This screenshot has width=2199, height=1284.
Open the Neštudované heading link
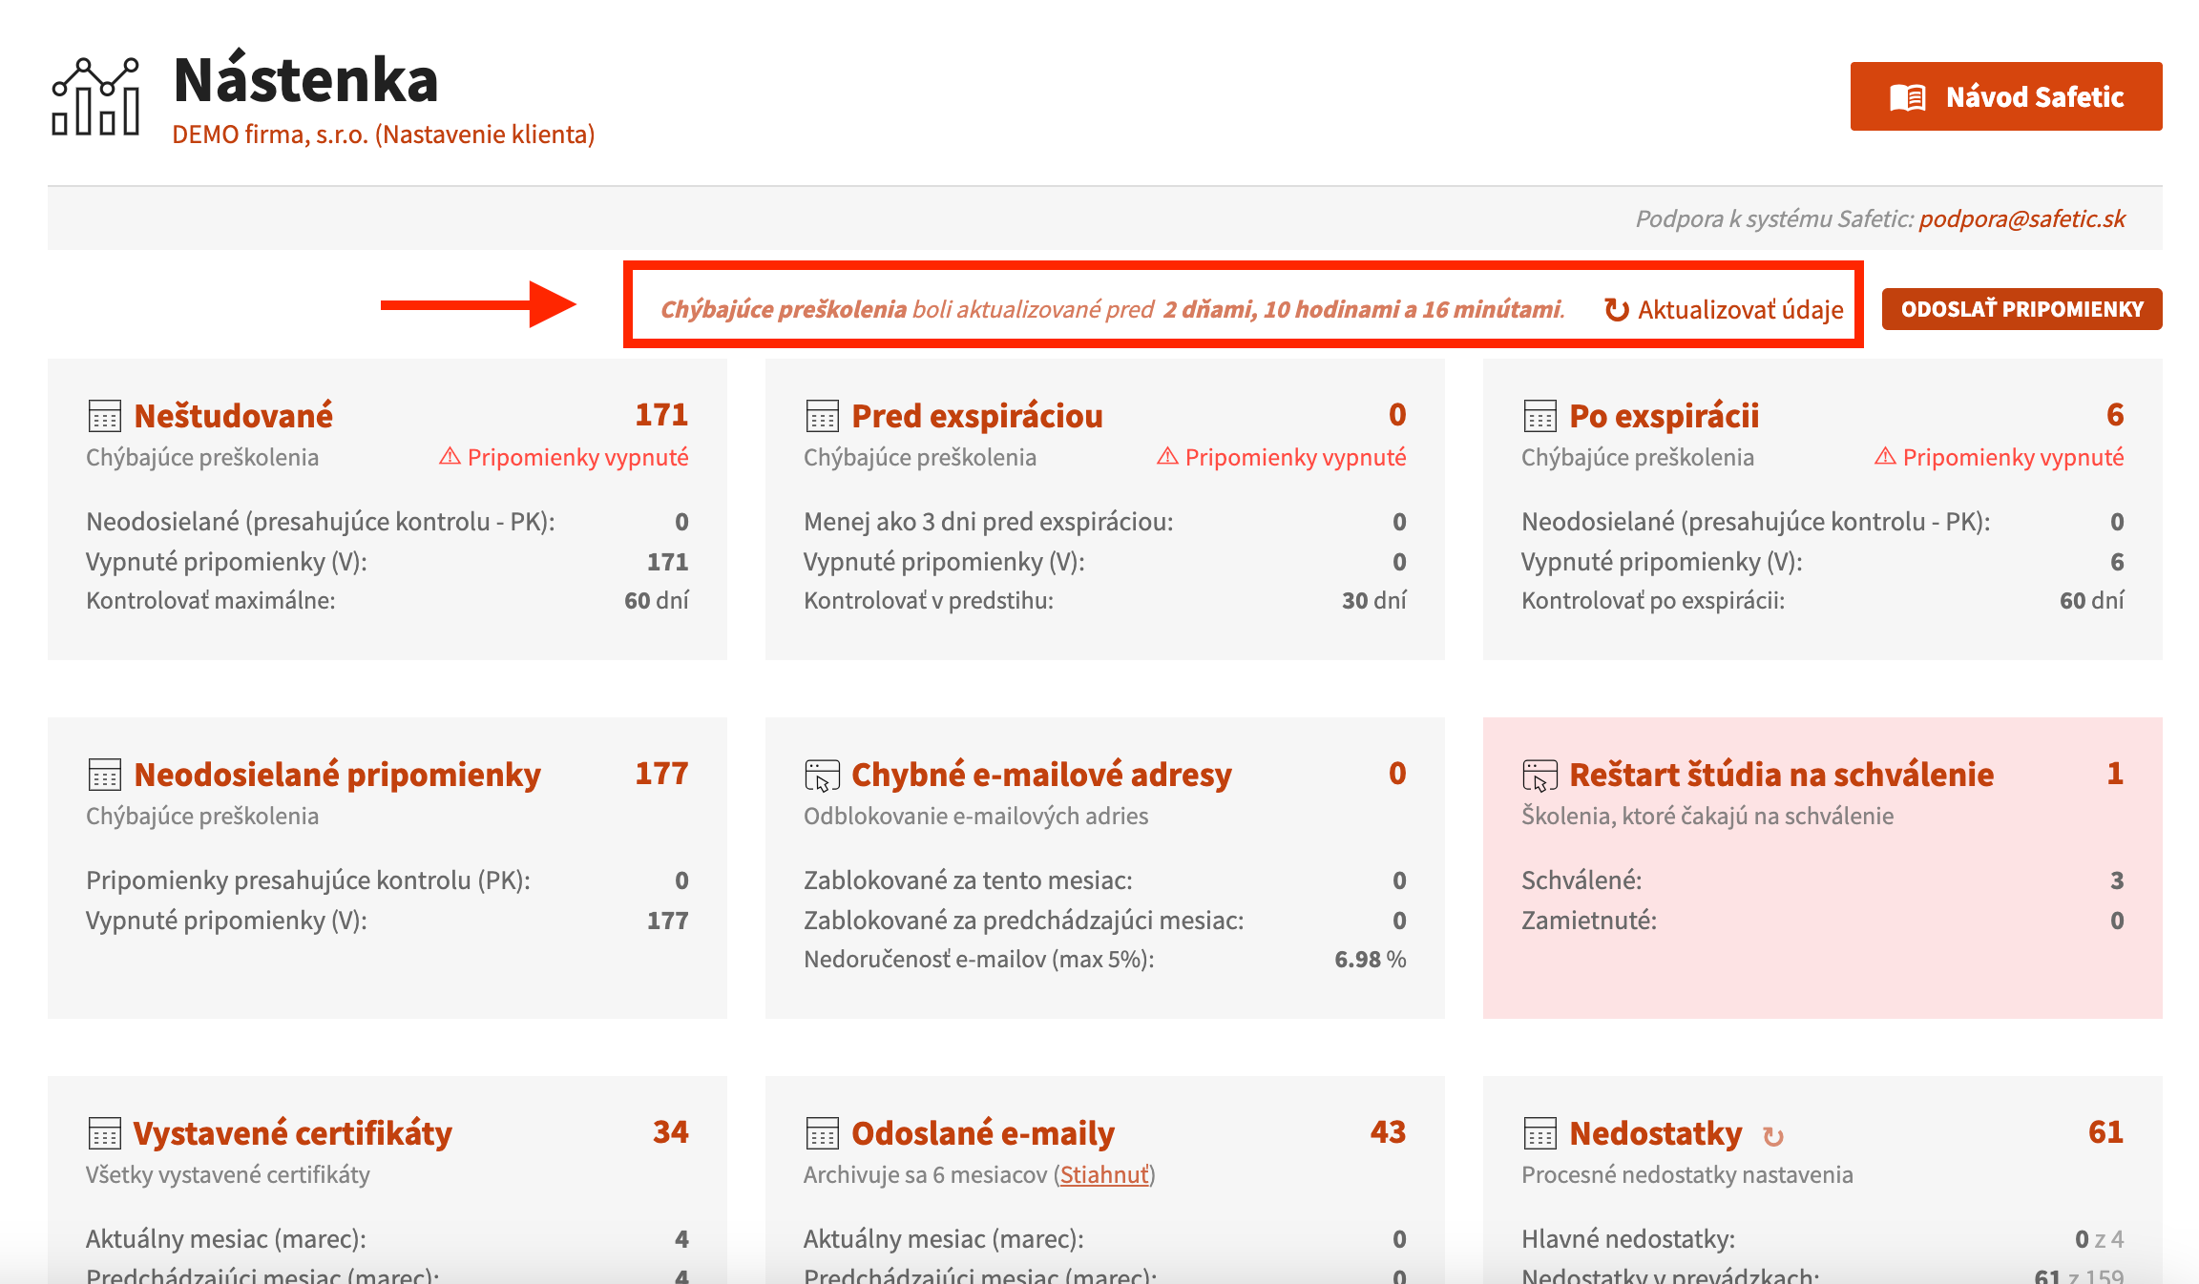[x=233, y=416]
